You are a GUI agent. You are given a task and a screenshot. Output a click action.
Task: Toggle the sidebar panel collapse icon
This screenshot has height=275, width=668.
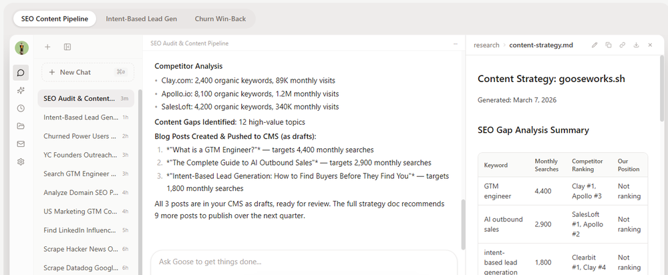[x=67, y=47]
